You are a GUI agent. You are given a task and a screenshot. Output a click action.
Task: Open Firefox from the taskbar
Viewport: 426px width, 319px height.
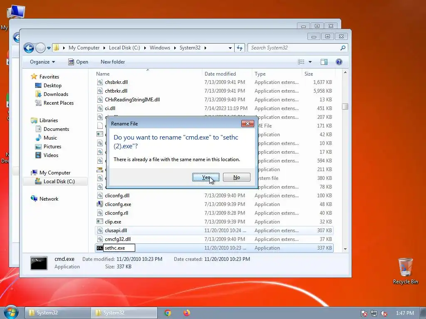point(187,313)
